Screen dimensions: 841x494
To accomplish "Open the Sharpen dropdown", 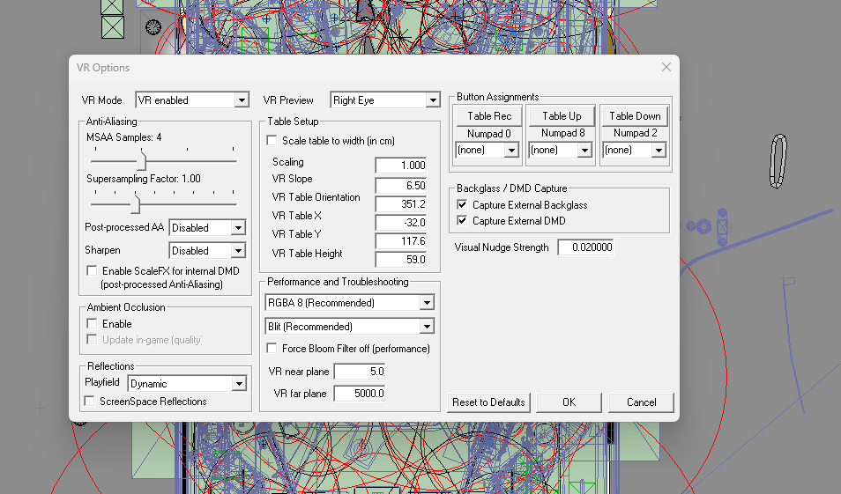I will [207, 251].
